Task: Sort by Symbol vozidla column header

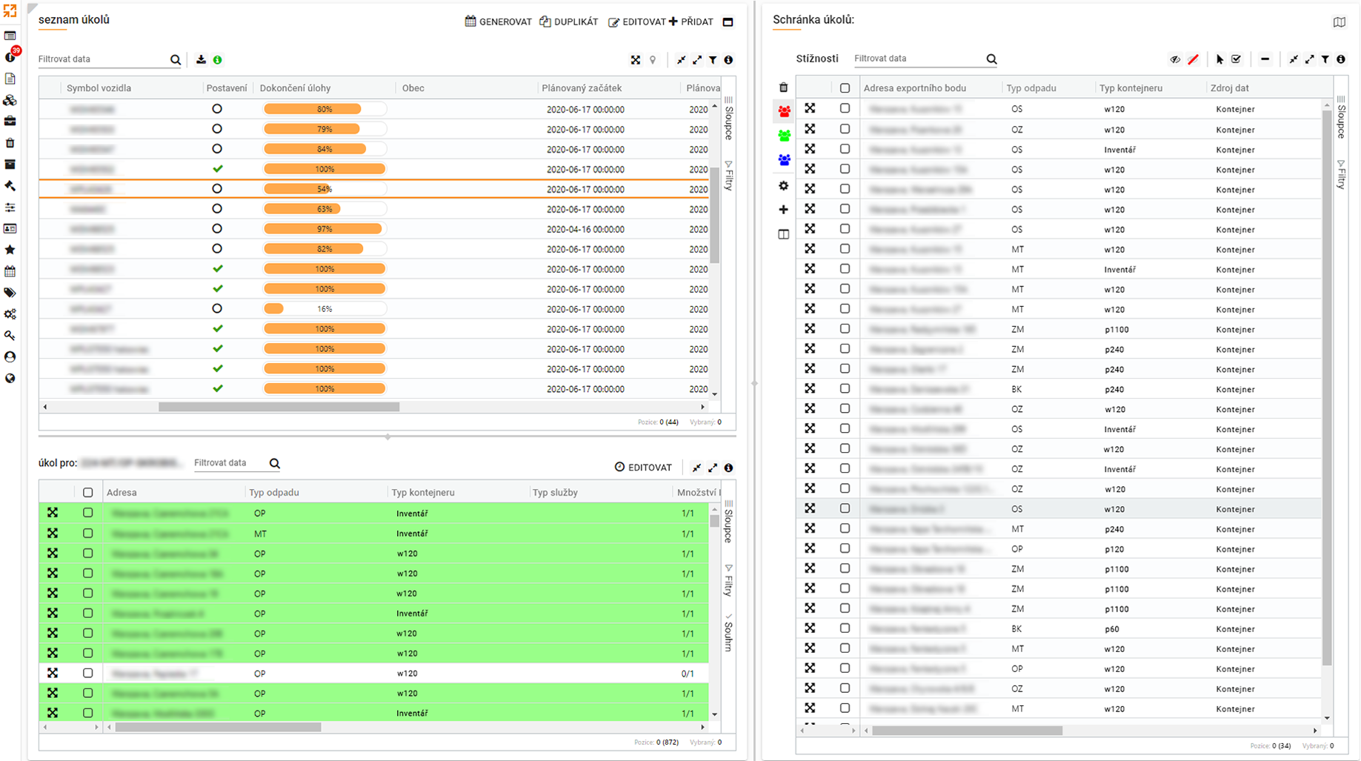Action: pos(99,88)
